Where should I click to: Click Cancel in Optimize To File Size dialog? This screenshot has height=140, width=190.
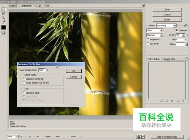click(x=74, y=77)
